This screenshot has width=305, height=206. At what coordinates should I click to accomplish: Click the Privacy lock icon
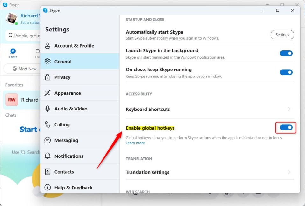(47, 77)
